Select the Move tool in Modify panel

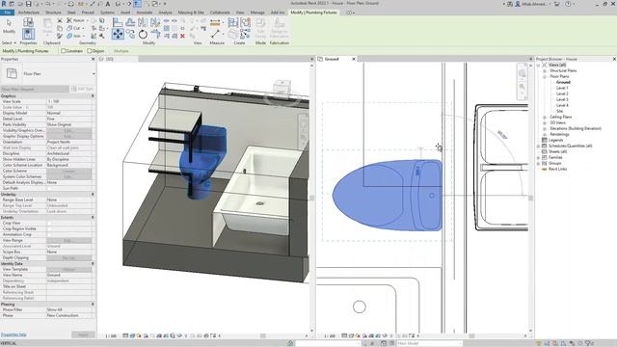(x=118, y=35)
